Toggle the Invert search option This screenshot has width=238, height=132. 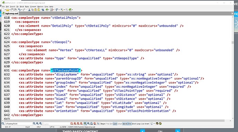[147, 124]
